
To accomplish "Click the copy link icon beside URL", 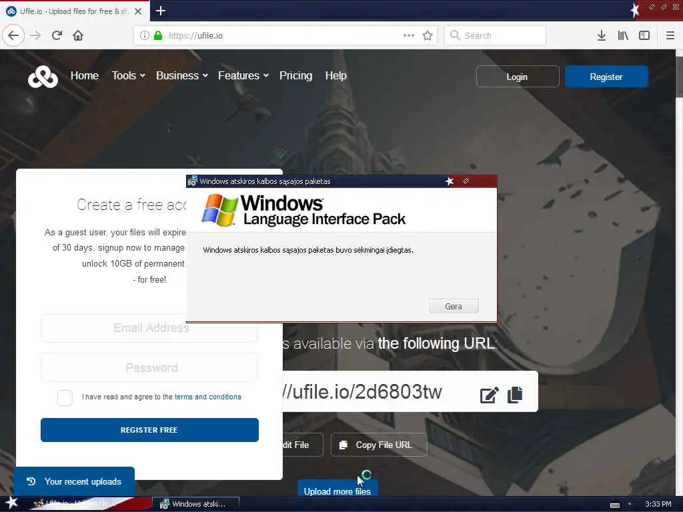I will pos(515,395).
